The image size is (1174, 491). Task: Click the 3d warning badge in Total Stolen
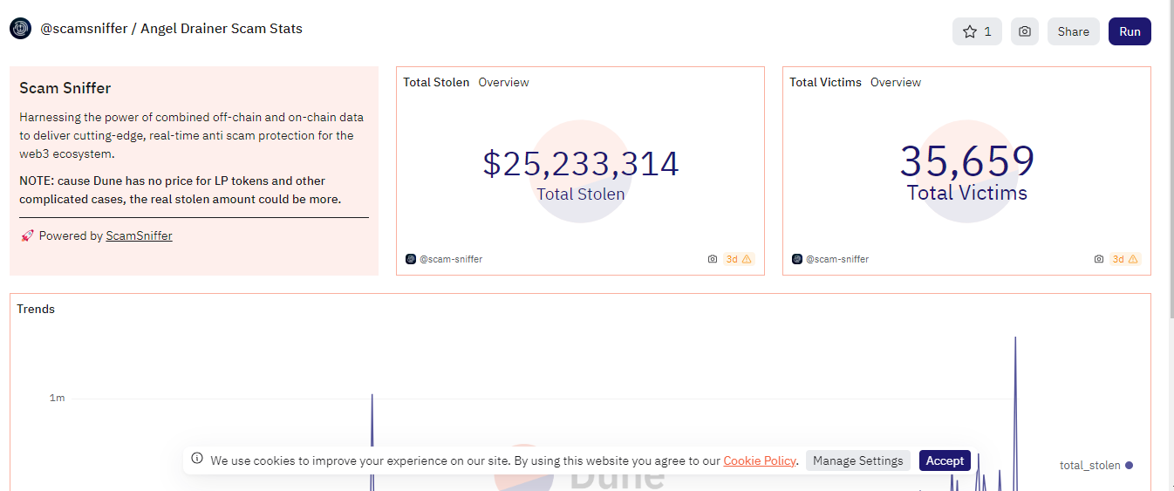point(739,259)
